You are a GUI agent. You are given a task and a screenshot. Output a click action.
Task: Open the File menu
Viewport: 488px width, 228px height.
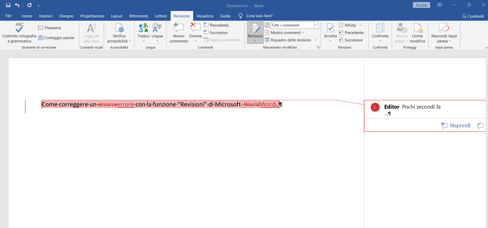(8, 16)
